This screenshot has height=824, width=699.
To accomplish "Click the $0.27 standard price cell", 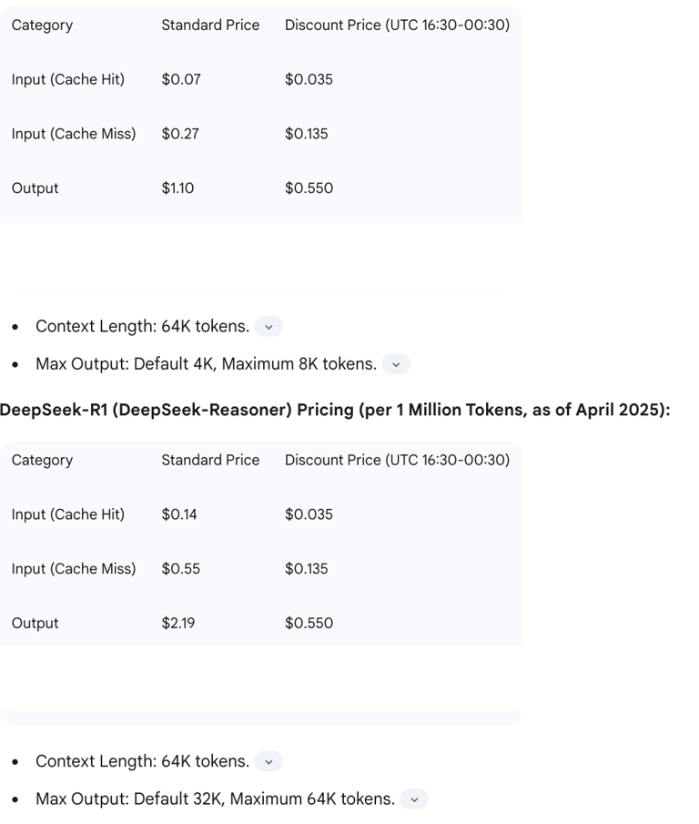I will coord(181,134).
